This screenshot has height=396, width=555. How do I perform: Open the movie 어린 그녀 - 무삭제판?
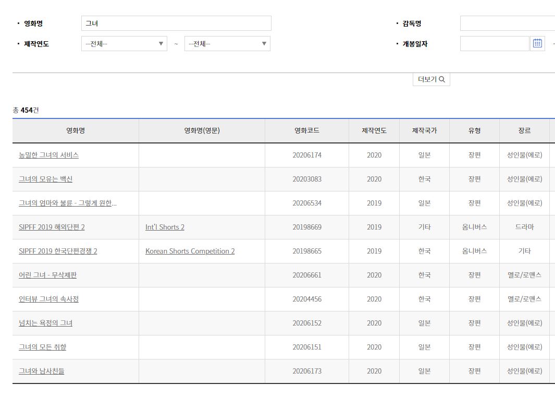tap(47, 275)
